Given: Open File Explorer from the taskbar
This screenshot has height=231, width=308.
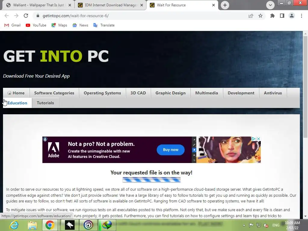Looking at the screenshot, I should 32,225.
